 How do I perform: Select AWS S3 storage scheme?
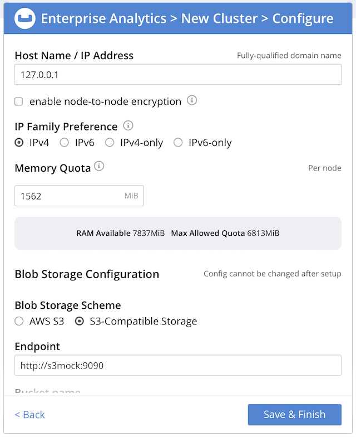[19, 321]
